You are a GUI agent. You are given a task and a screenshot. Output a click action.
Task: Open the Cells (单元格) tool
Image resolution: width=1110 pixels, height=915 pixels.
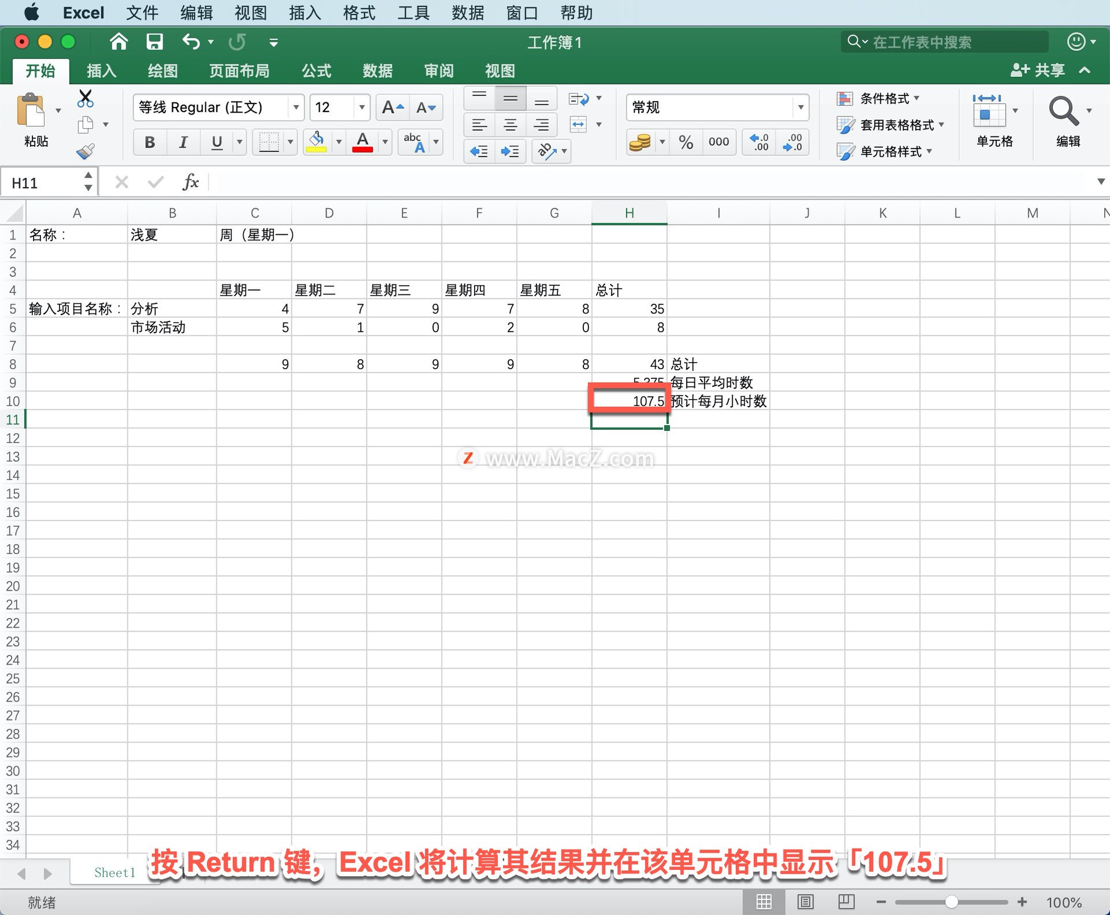coord(994,121)
